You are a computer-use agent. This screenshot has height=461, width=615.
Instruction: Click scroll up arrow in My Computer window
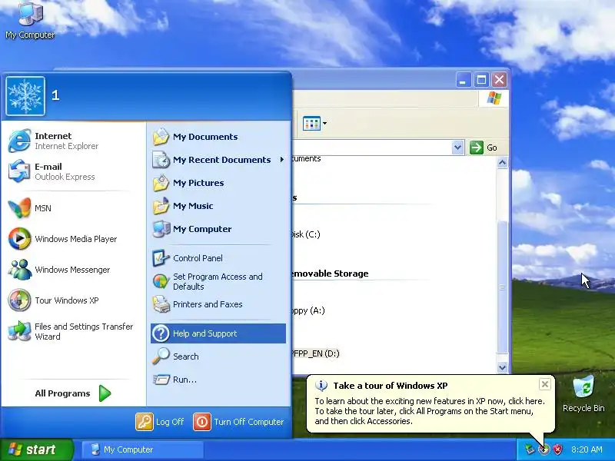[502, 163]
